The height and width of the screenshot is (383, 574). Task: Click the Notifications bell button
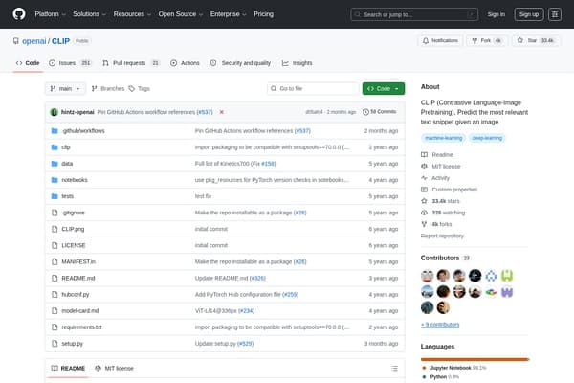click(x=440, y=40)
